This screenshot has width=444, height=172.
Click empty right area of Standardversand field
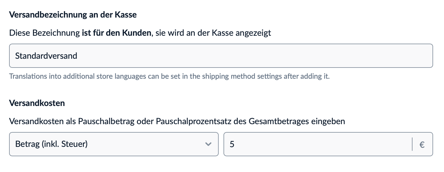coord(333,56)
